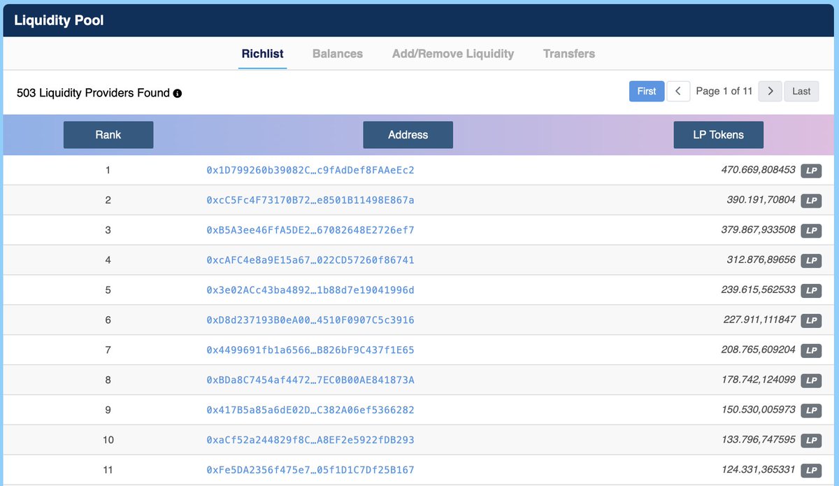Click the 503 Liquidity Providers Found text
The image size is (839, 486).
click(x=93, y=93)
